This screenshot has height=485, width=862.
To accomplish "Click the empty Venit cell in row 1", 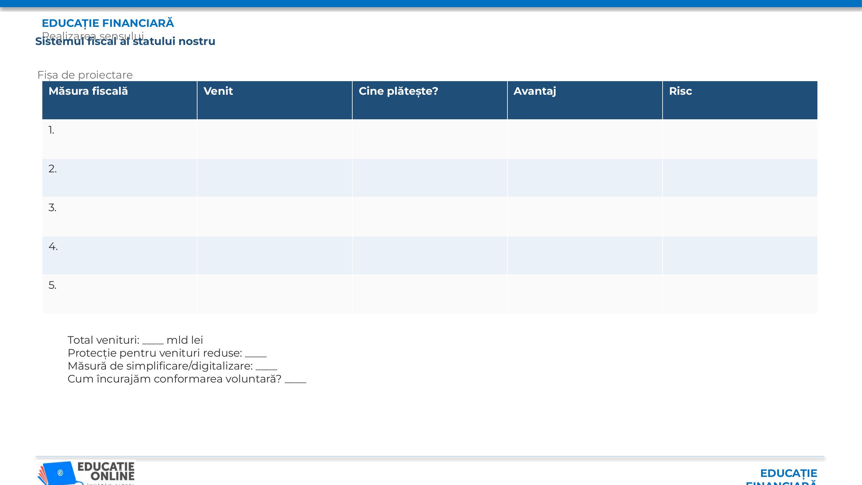I will tap(275, 139).
